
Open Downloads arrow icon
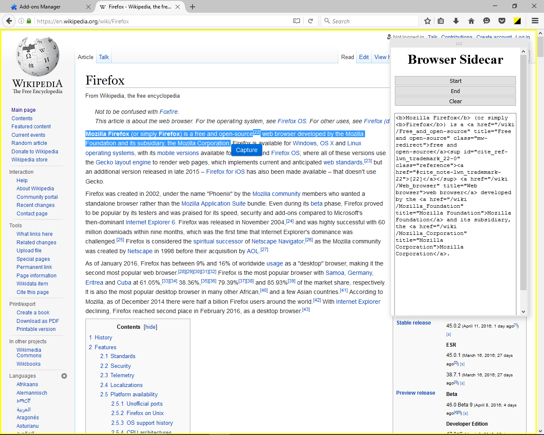[456, 21]
